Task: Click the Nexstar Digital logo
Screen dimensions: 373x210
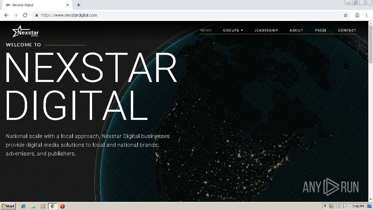Action: pyautogui.click(x=25, y=31)
